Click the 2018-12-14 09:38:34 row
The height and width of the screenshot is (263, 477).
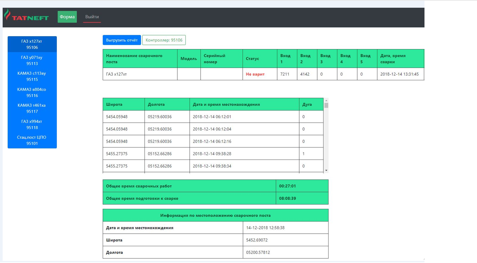point(213,166)
